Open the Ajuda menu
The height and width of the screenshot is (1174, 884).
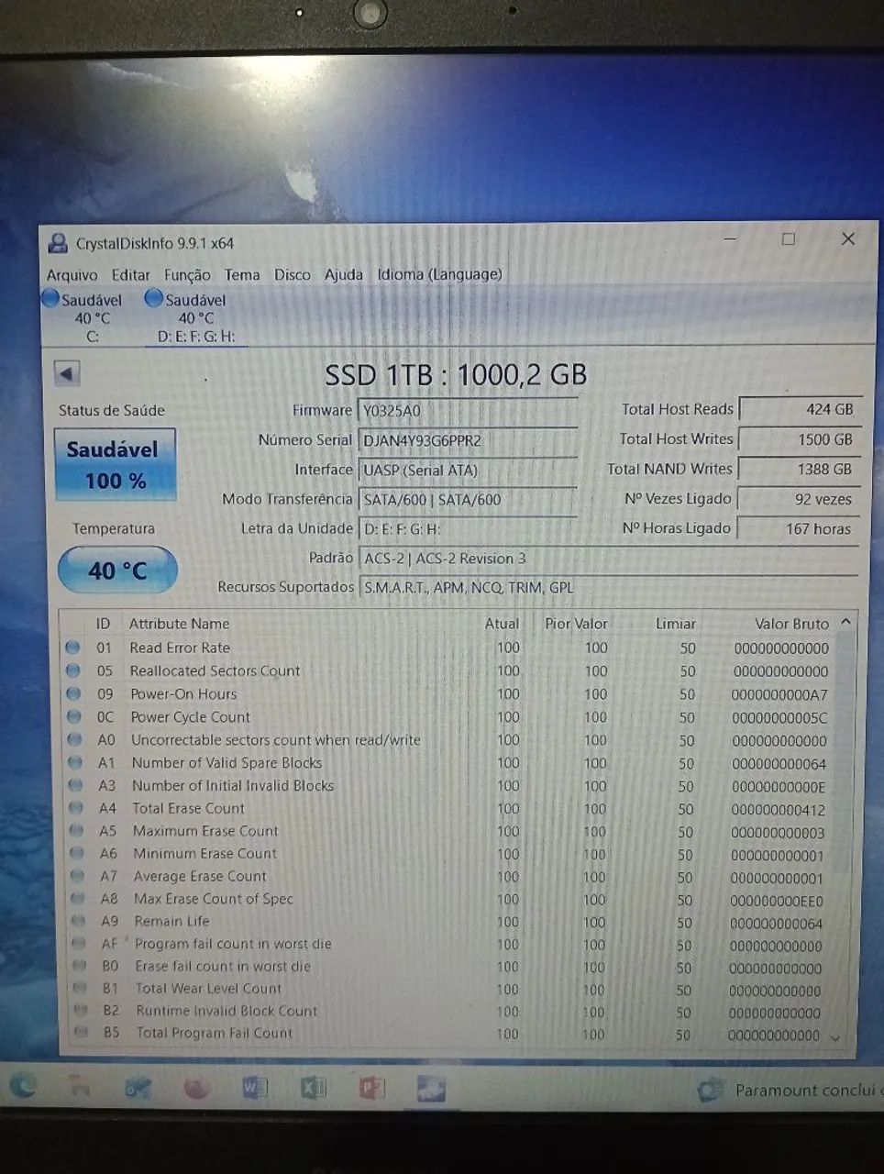point(344,274)
